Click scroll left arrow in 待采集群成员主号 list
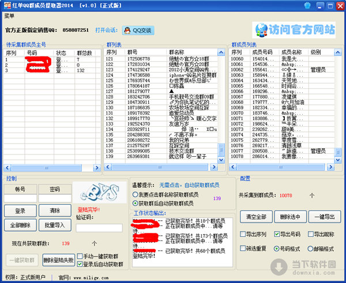346x283 pixels. tap(7, 168)
